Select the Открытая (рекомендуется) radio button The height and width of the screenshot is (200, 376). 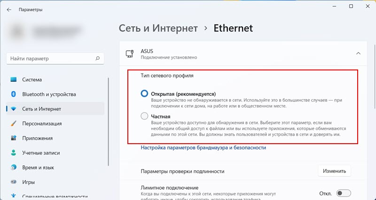[145, 93]
